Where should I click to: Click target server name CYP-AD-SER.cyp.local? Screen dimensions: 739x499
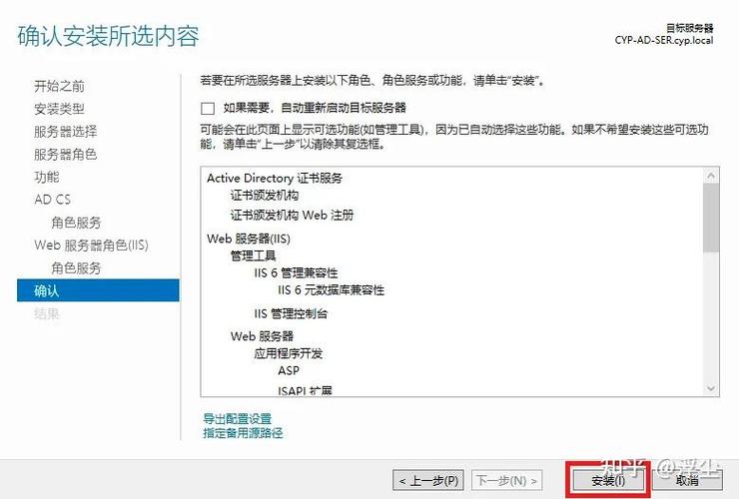click(x=663, y=41)
